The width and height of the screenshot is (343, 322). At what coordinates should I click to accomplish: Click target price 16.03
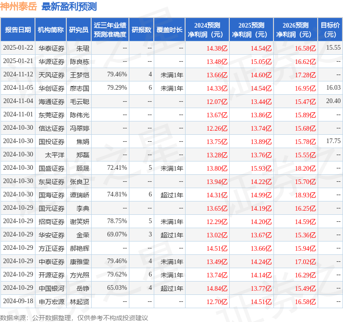tap(333, 88)
